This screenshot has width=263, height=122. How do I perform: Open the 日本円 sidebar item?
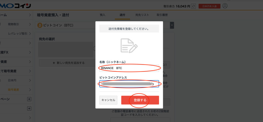(x=12, y=81)
